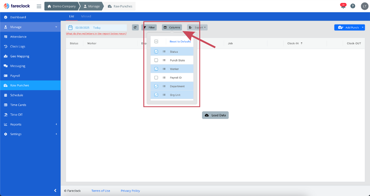Uncheck the Department column checkbox
Viewport: 370px width, 196px height.
(156, 86)
